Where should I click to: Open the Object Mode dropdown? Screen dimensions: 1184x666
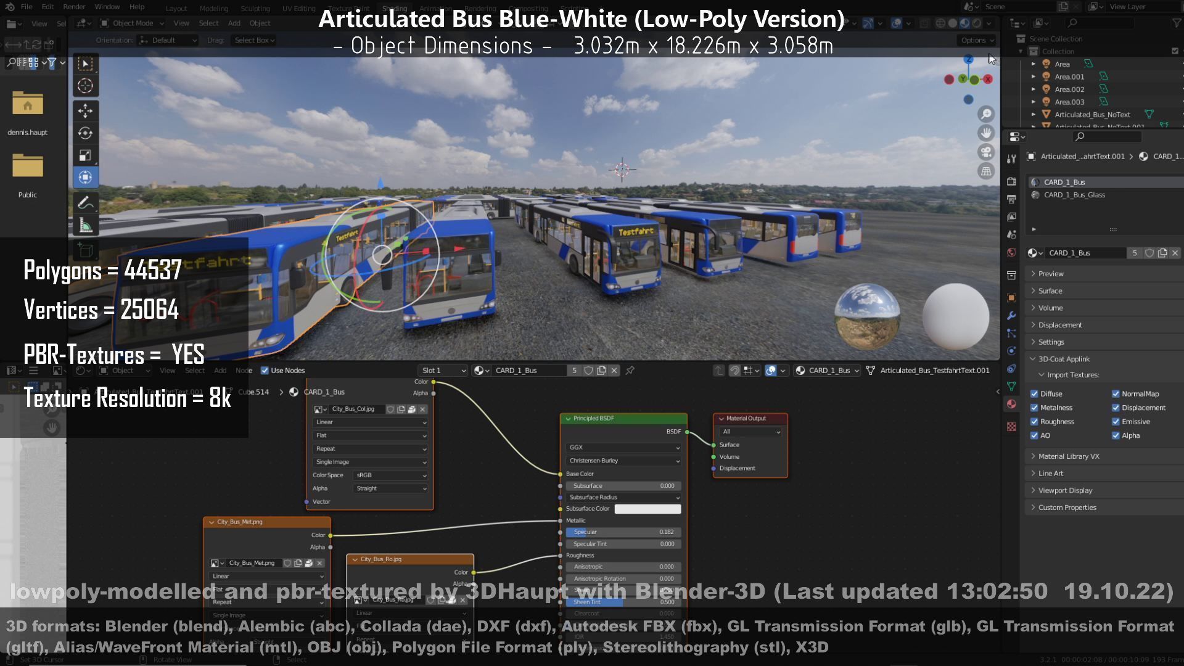coord(132,23)
